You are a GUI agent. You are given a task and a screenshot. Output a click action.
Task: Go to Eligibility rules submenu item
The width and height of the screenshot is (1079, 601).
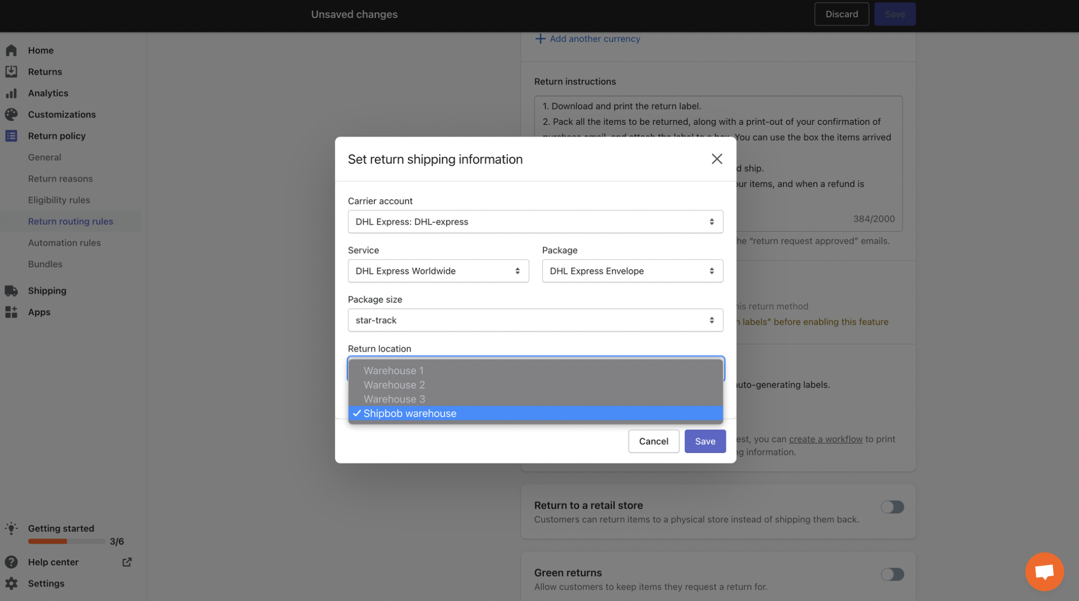pyautogui.click(x=59, y=200)
